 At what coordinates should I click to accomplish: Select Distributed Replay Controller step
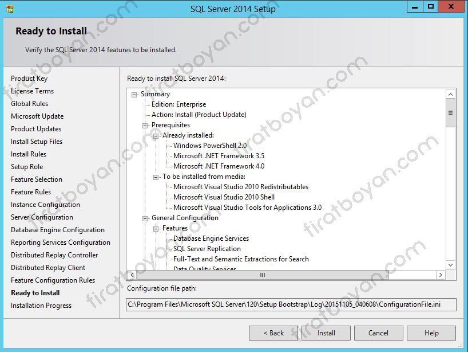coord(54,255)
